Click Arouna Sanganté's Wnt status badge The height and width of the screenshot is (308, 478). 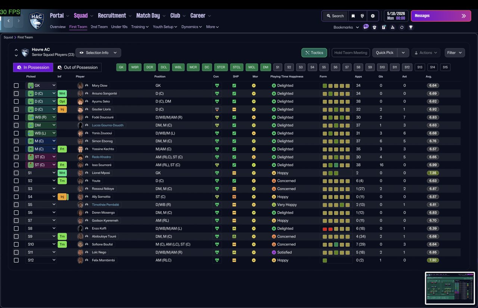click(x=62, y=93)
